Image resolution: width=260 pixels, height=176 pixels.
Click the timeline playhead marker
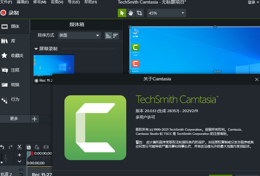pyautogui.click(x=28, y=154)
